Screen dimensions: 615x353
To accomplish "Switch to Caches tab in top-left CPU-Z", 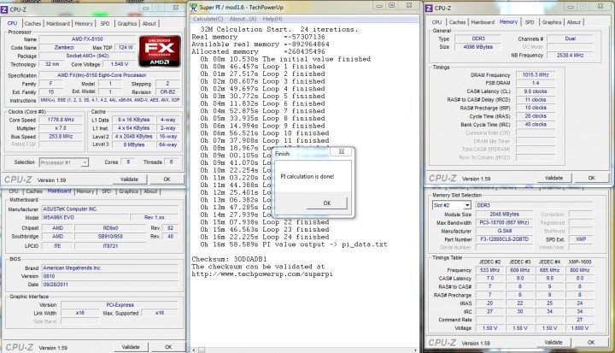I will click(32, 24).
